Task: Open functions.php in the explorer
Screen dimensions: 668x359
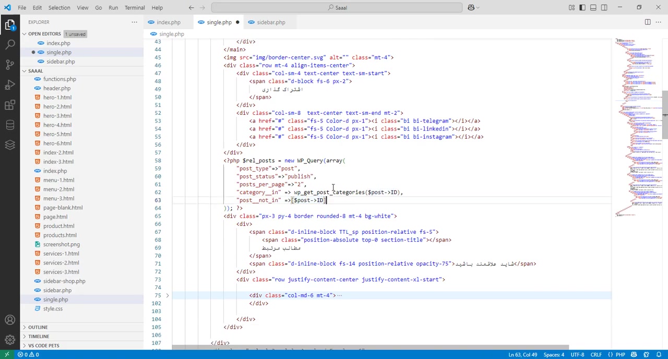Action: (x=59, y=79)
